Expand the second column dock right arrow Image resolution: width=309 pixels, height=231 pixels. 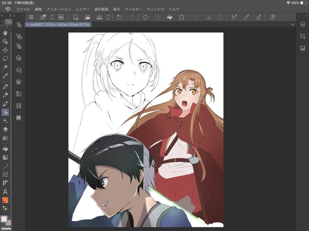(x=23, y=15)
